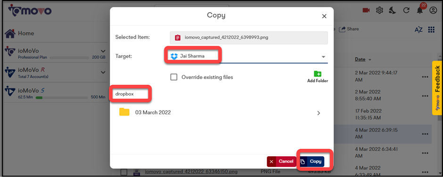443x177 pixels.
Task: Click the dropbox breadcrumb path
Action: click(124, 94)
